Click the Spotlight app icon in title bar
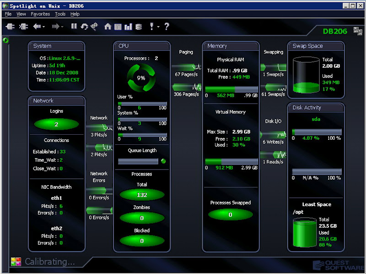366x274 pixels. pos(5,6)
